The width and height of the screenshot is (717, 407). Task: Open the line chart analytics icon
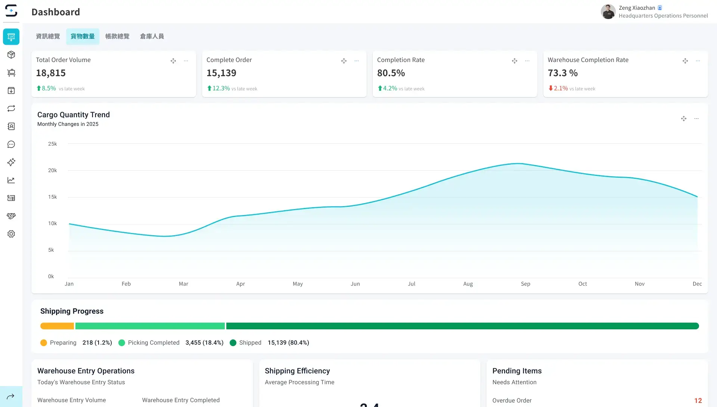[11, 180]
